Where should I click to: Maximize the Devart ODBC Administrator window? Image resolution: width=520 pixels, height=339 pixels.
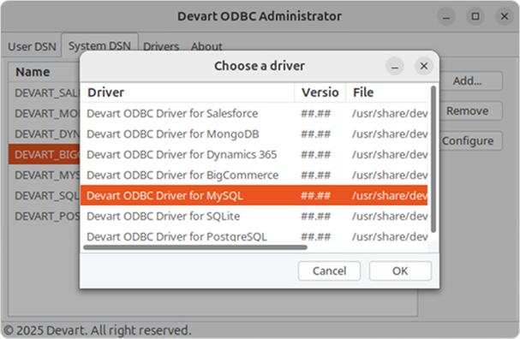click(x=475, y=16)
